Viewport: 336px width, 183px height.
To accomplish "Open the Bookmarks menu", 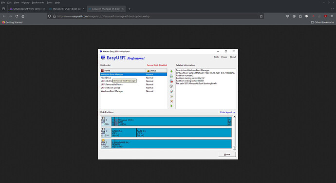I will (x=38, y=2).
